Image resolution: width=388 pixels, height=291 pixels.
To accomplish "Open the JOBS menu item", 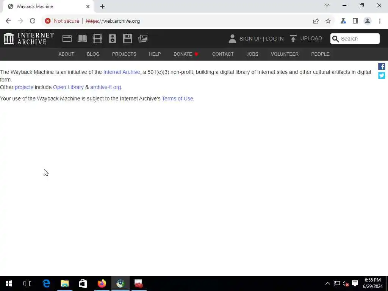I will (252, 54).
